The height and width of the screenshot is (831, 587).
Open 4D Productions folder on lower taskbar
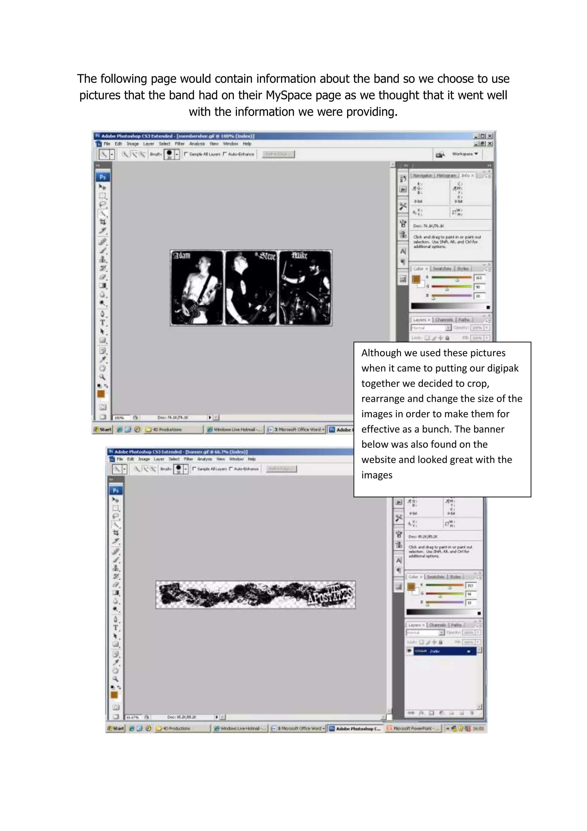pyautogui.click(x=183, y=728)
